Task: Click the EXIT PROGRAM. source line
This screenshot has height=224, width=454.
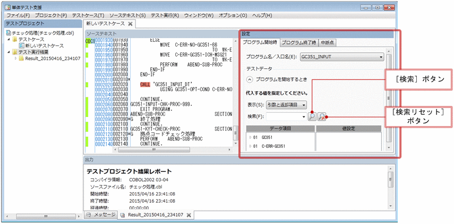Action: coord(156,110)
